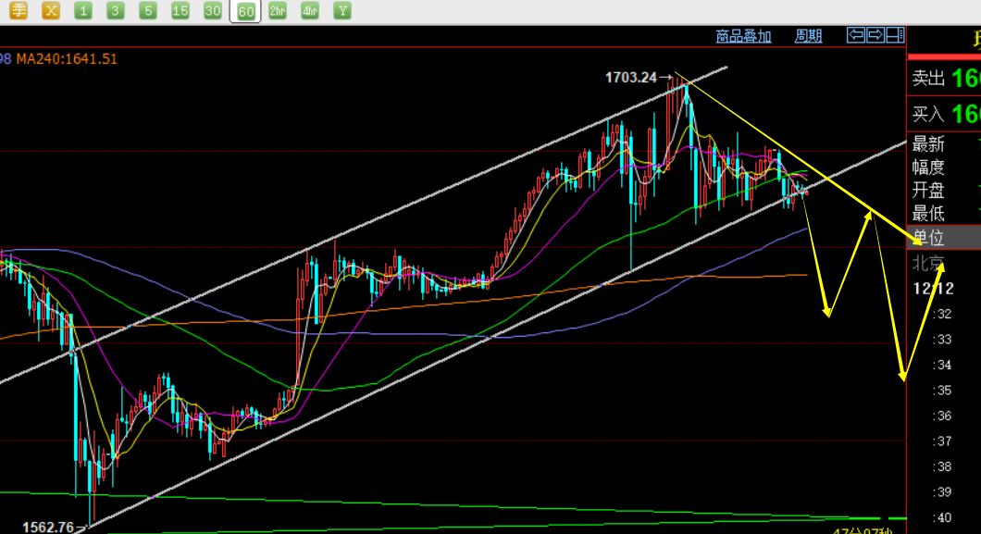This screenshot has width=981, height=534.
Task: Open the 周期 period menu
Action: [x=808, y=36]
